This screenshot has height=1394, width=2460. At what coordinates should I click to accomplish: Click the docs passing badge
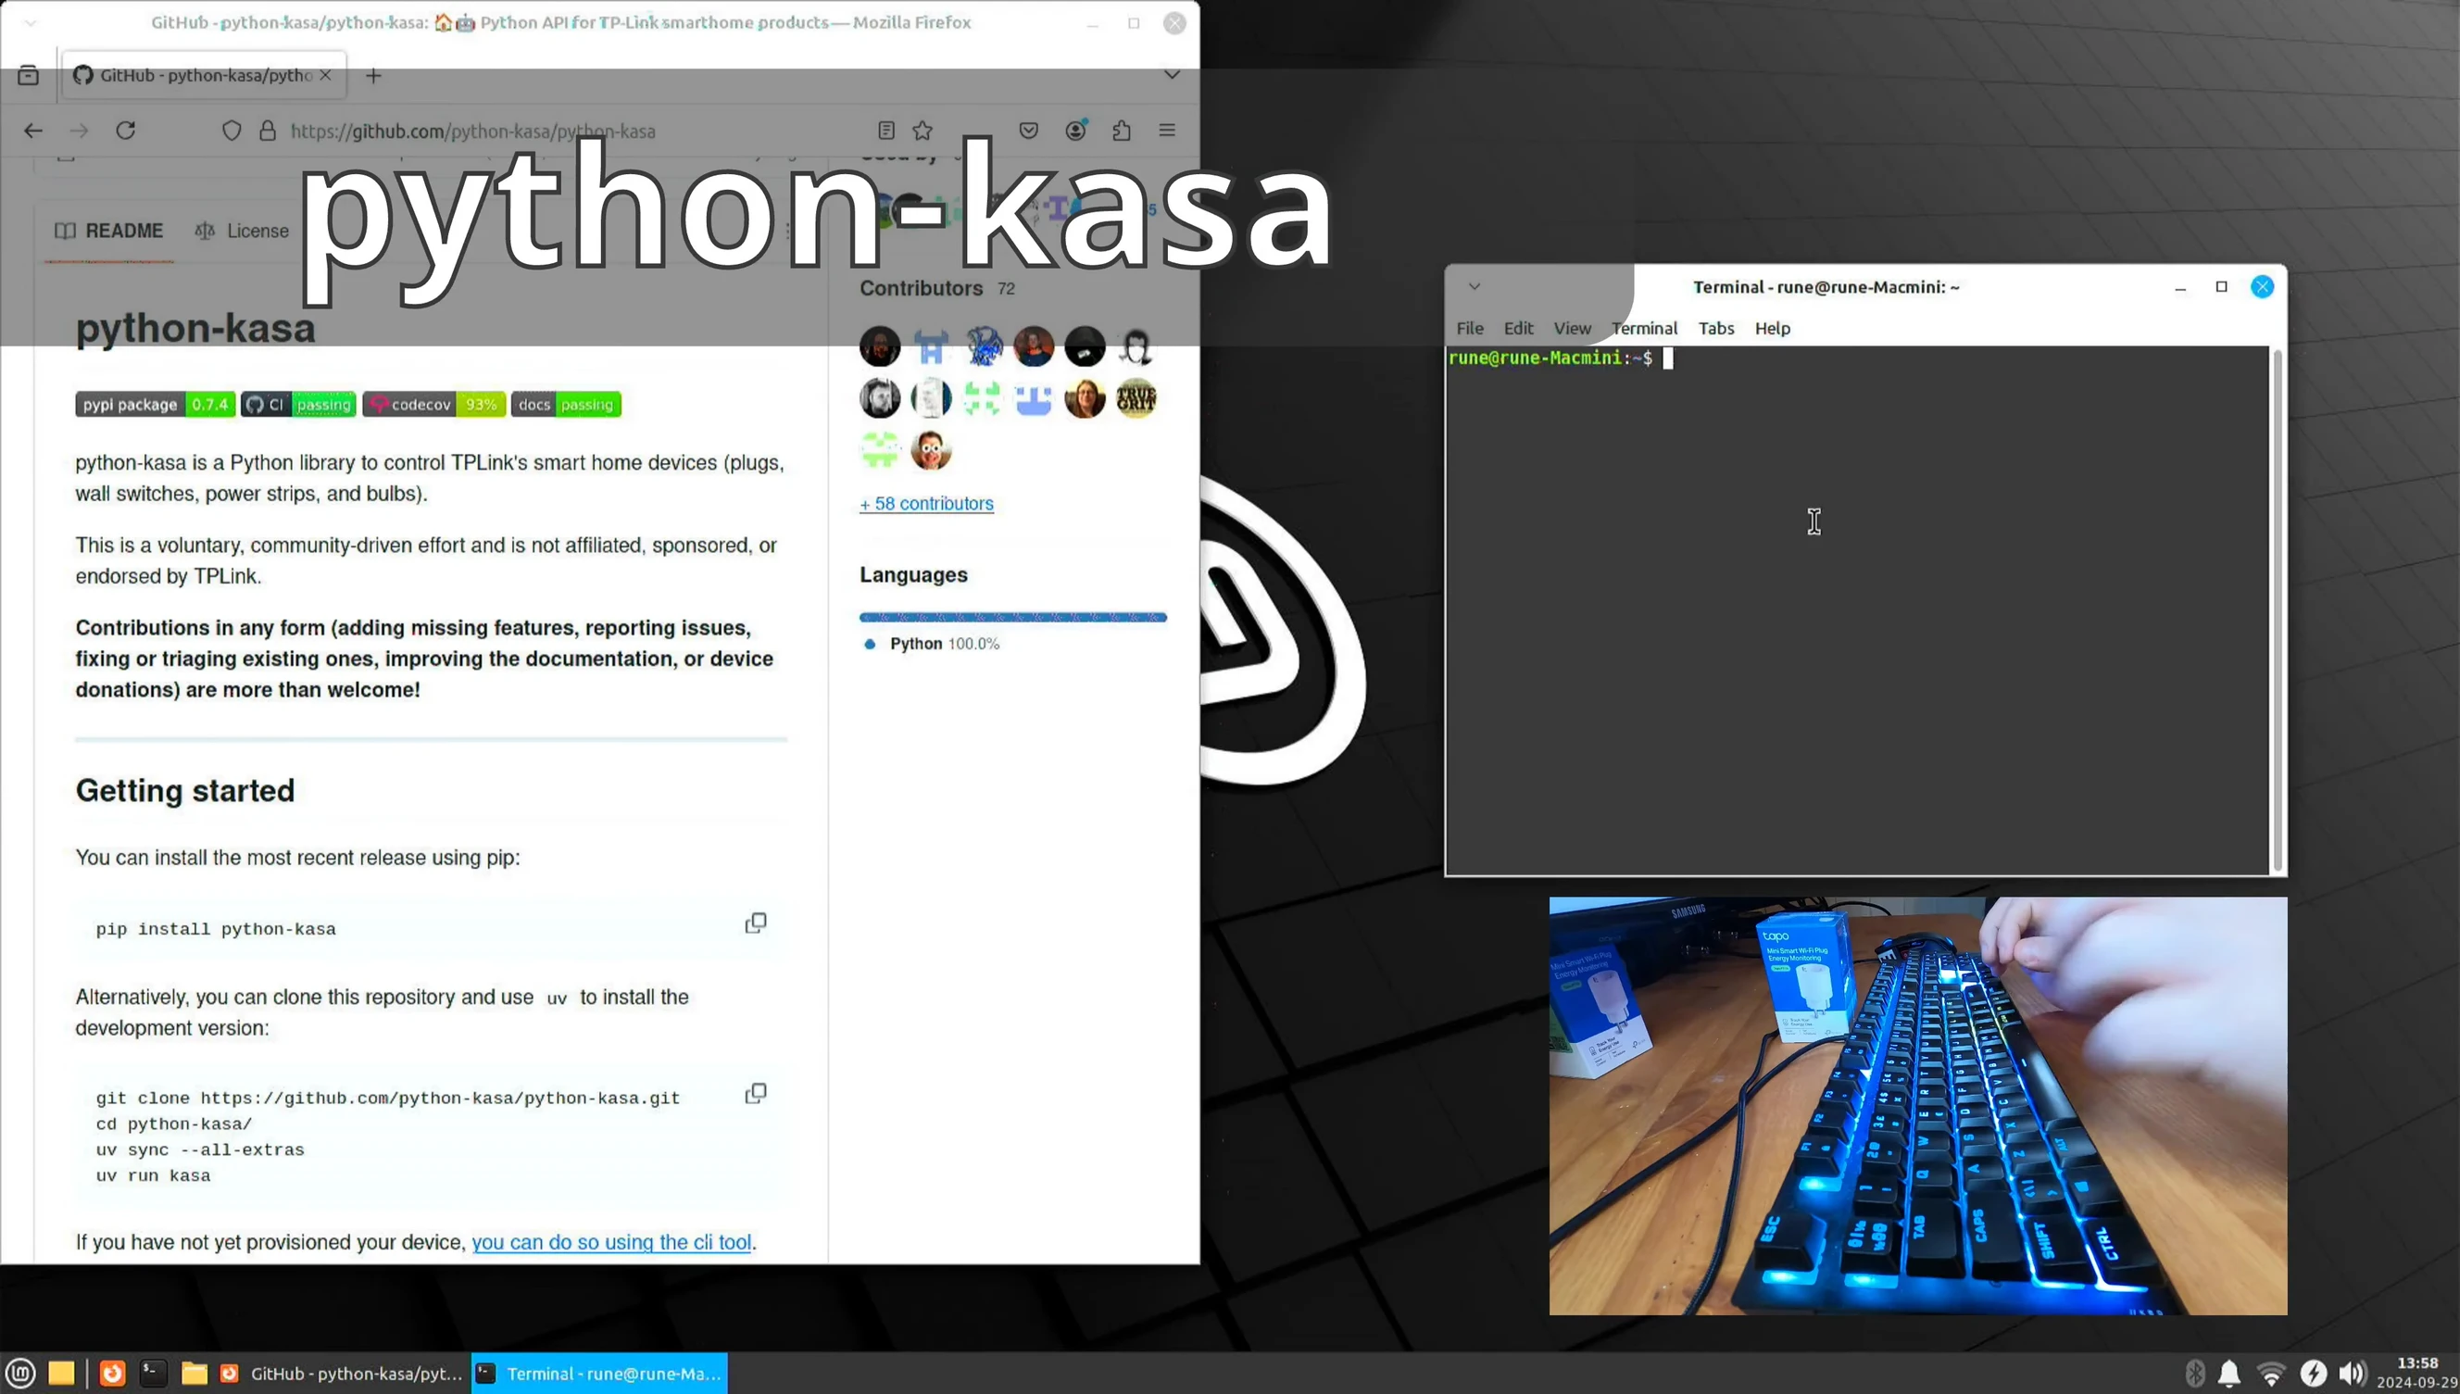pyautogui.click(x=566, y=404)
